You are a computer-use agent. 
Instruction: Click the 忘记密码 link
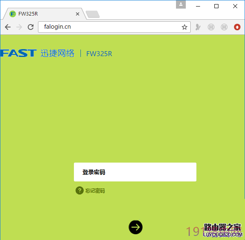95,190
